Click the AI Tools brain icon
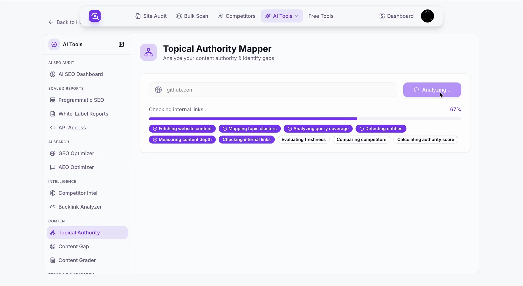The height and width of the screenshot is (286, 523). [x=54, y=44]
